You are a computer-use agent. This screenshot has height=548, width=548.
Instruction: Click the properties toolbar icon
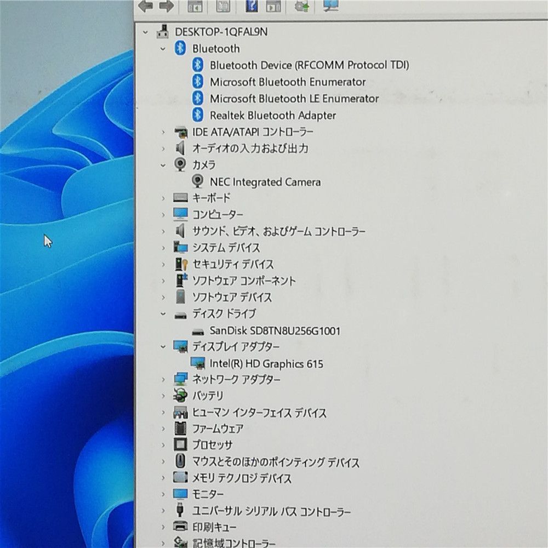click(x=223, y=6)
